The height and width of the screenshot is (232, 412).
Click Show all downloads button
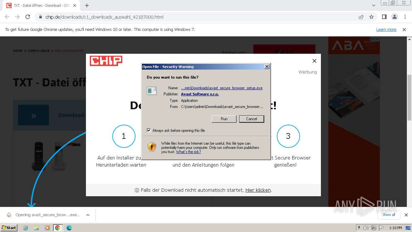point(389,215)
